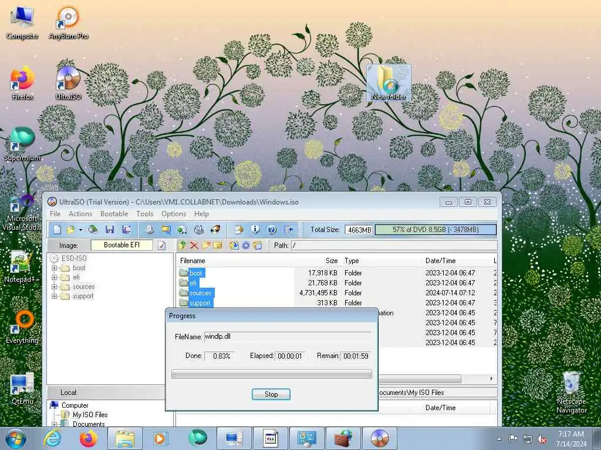This screenshot has height=450, width=601.
Task: Expand the sources folder in ISO tree
Action: pyautogui.click(x=54, y=287)
